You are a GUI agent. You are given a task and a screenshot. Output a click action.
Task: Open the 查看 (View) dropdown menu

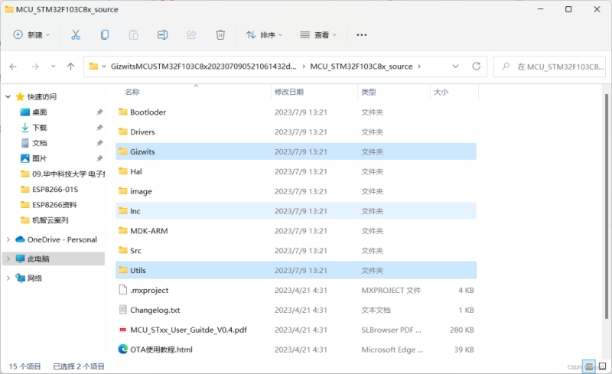click(318, 34)
